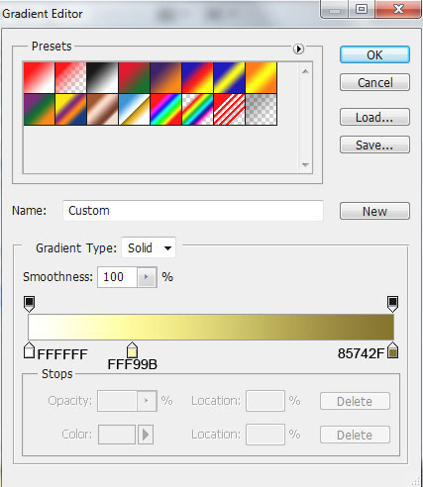Open the Presets flyout menu arrow

click(298, 49)
